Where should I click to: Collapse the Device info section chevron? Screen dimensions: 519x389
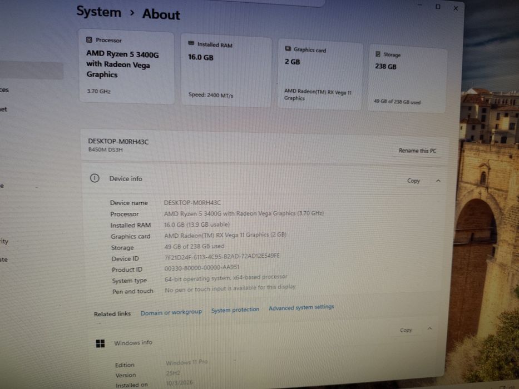click(x=438, y=181)
